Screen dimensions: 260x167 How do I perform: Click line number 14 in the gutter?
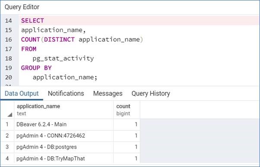(9, 21)
